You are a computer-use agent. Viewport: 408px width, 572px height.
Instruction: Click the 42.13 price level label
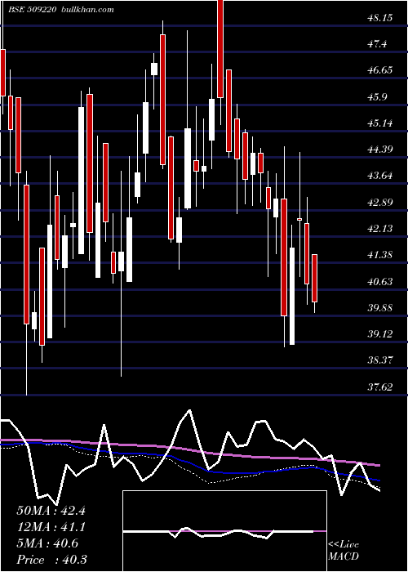(x=380, y=228)
